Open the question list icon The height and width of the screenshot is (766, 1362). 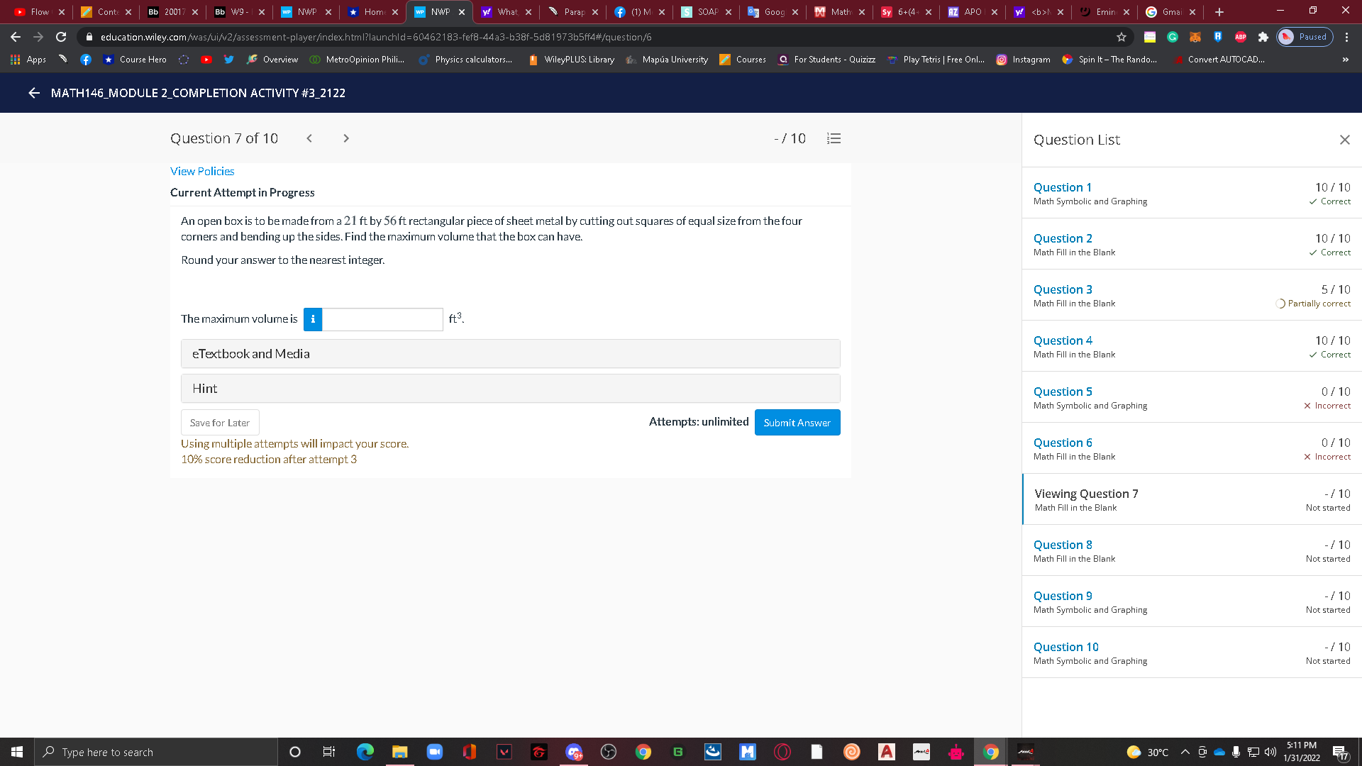point(834,138)
